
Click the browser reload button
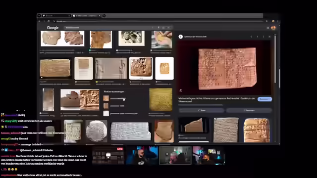[x=49, y=21]
